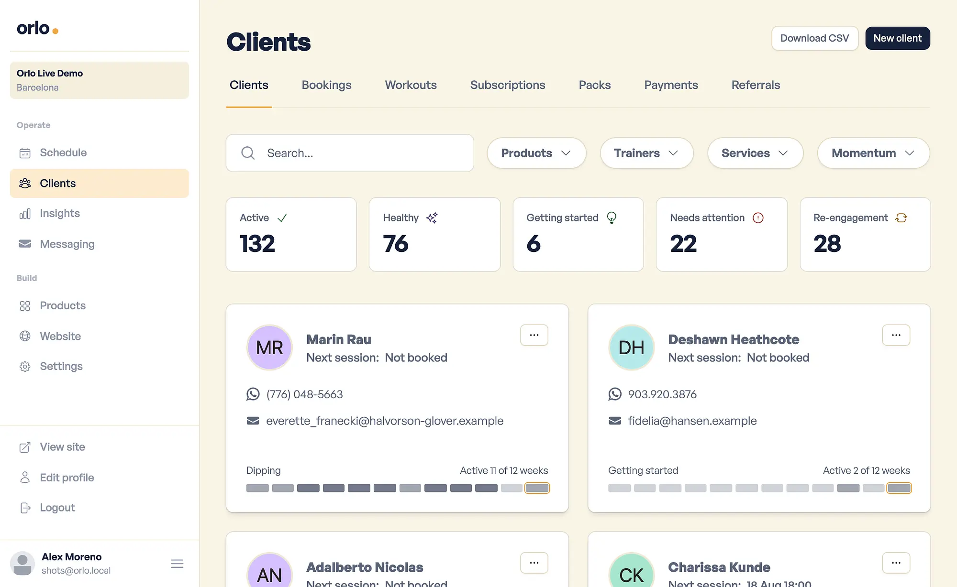Click into the Search input field

350,153
